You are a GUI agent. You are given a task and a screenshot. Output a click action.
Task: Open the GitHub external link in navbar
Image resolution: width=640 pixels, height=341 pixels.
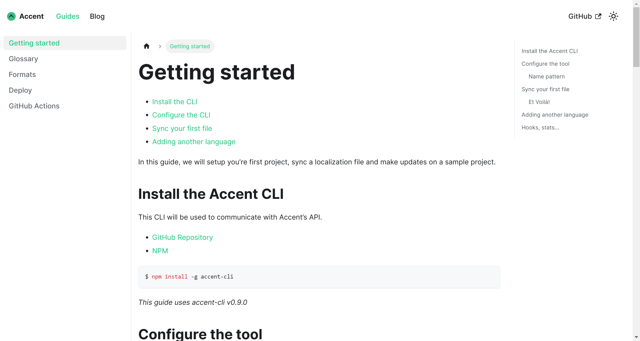585,16
